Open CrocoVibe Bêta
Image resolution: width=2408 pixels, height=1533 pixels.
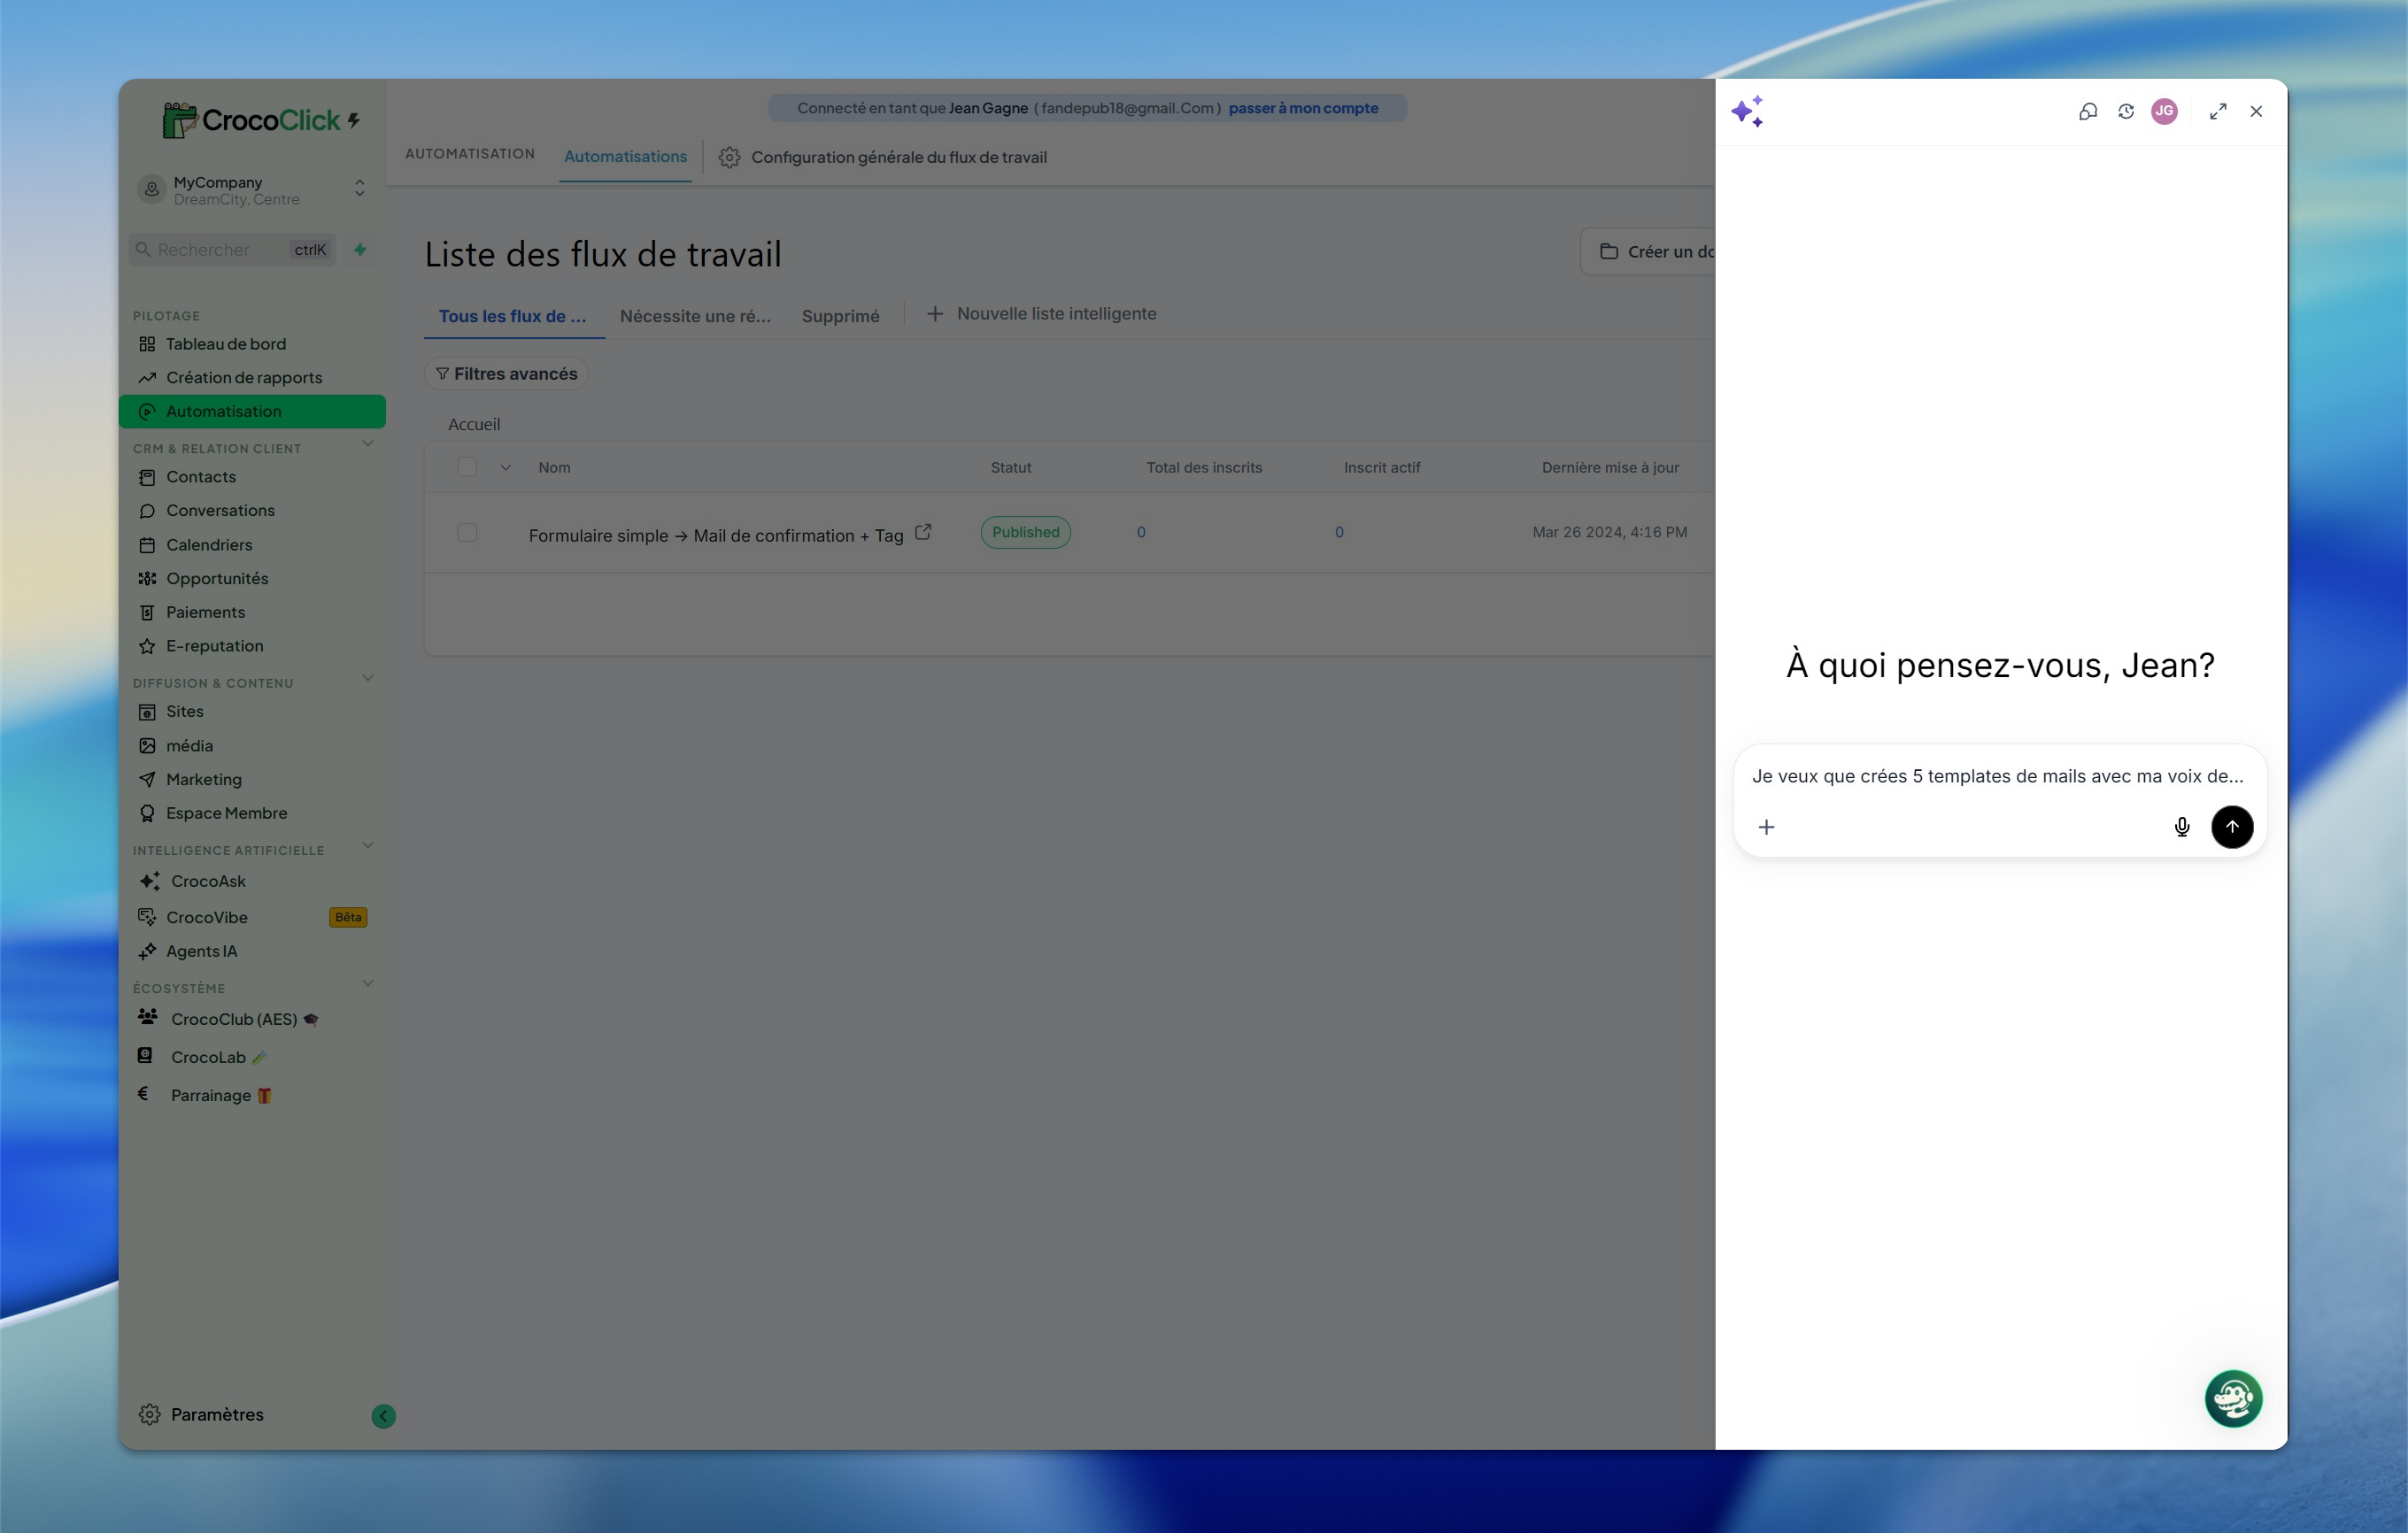point(252,917)
